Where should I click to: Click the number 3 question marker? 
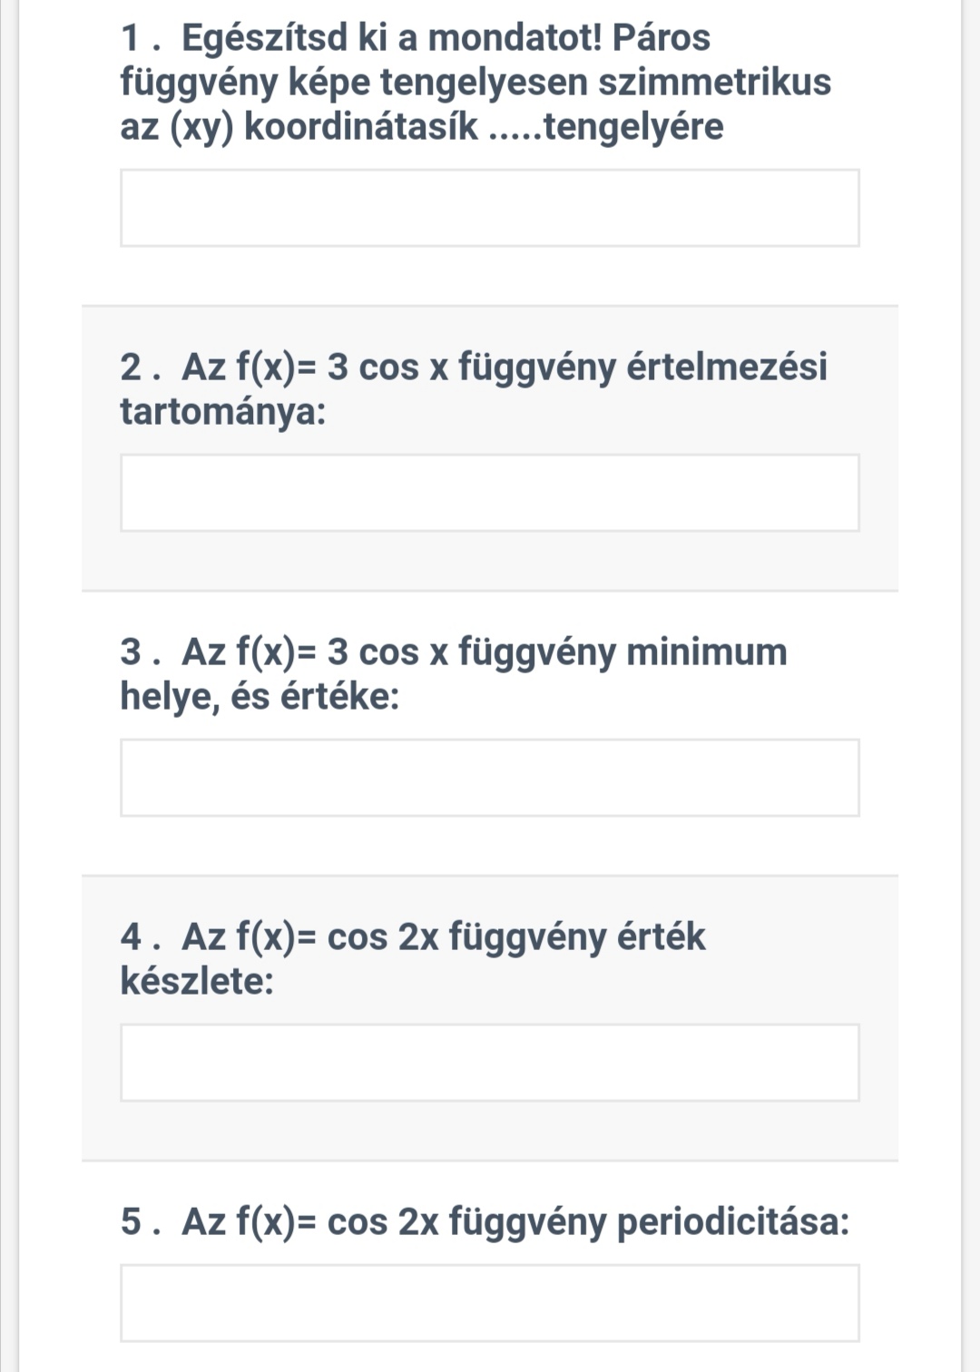(132, 652)
